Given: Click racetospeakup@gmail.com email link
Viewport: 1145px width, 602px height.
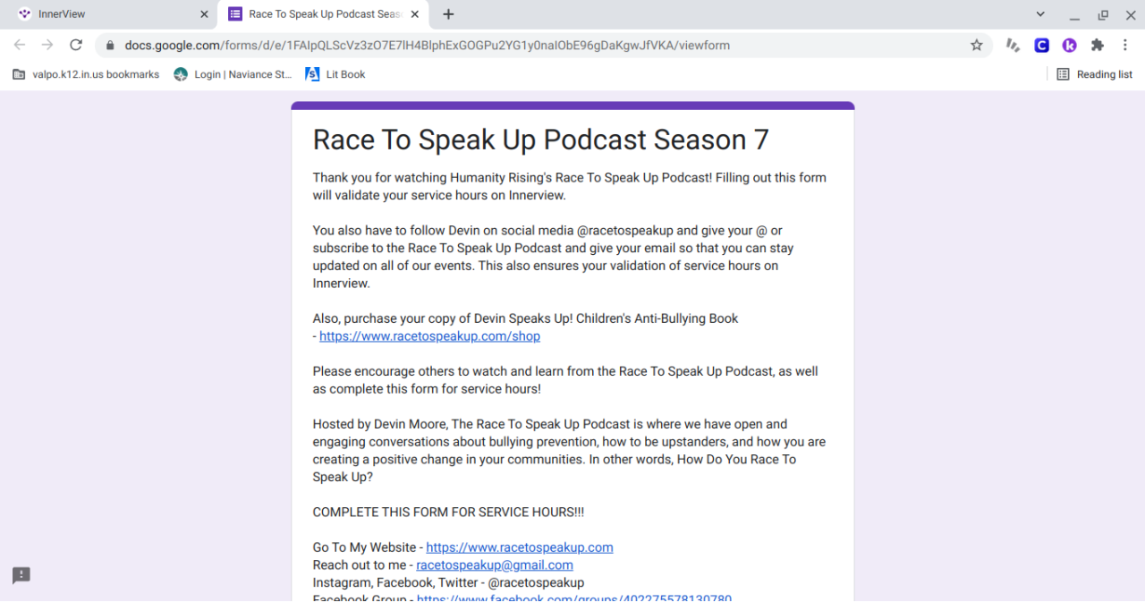Looking at the screenshot, I should 495,565.
